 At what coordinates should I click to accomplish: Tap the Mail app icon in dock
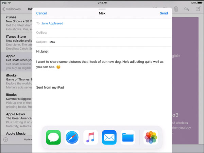point(109,137)
